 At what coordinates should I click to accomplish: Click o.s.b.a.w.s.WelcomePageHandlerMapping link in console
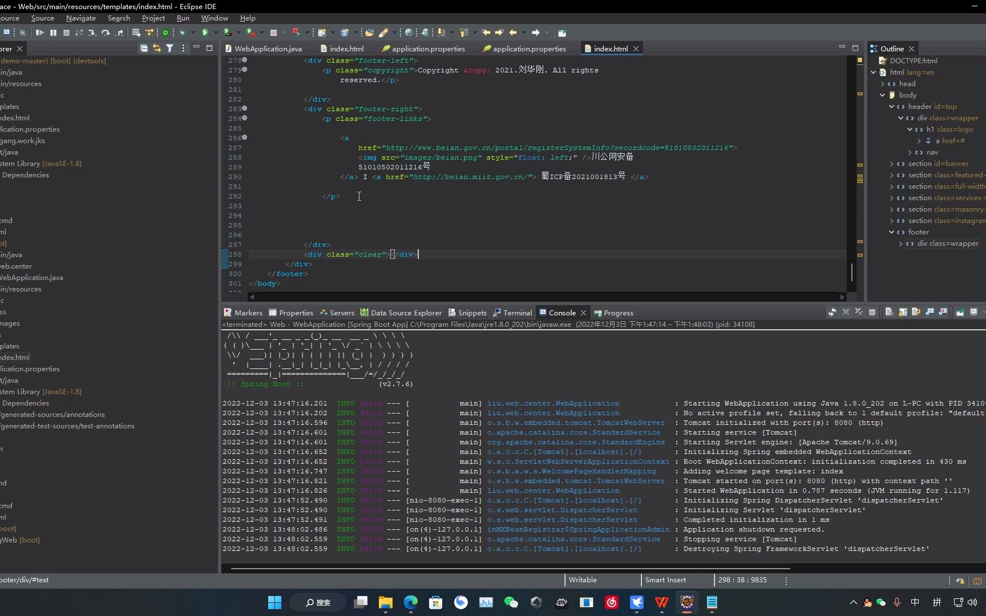tap(572, 472)
